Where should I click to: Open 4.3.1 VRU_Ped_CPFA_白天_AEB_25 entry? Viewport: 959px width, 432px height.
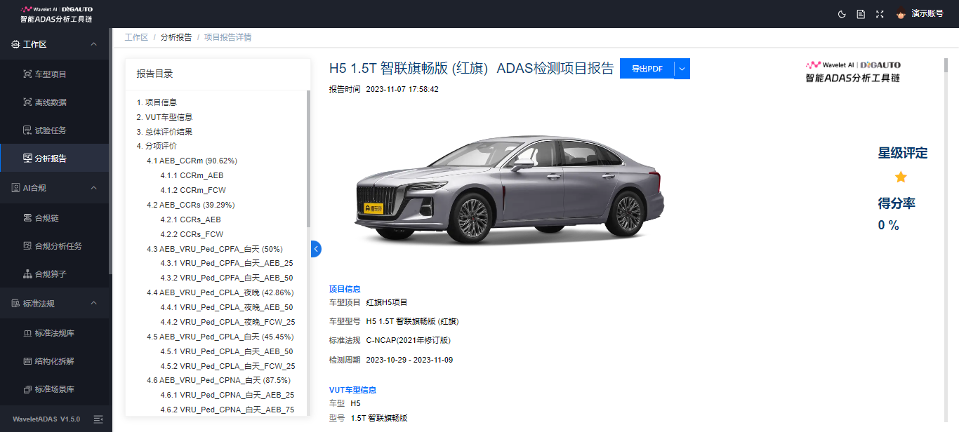226,264
